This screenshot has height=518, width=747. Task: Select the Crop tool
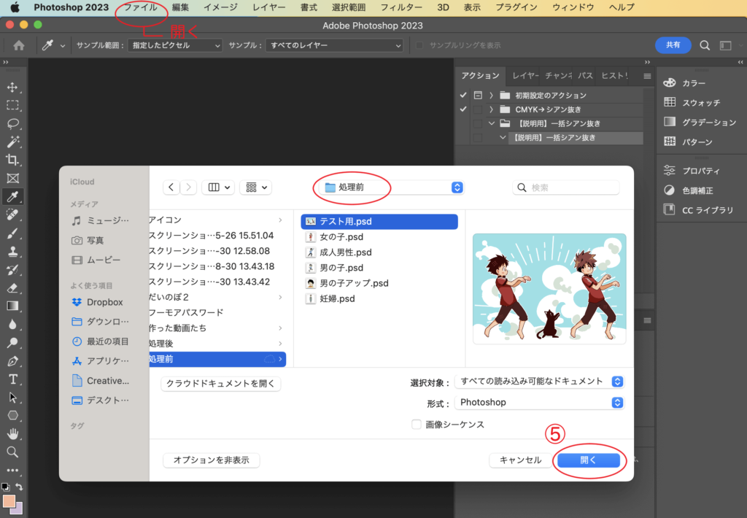pos(13,160)
